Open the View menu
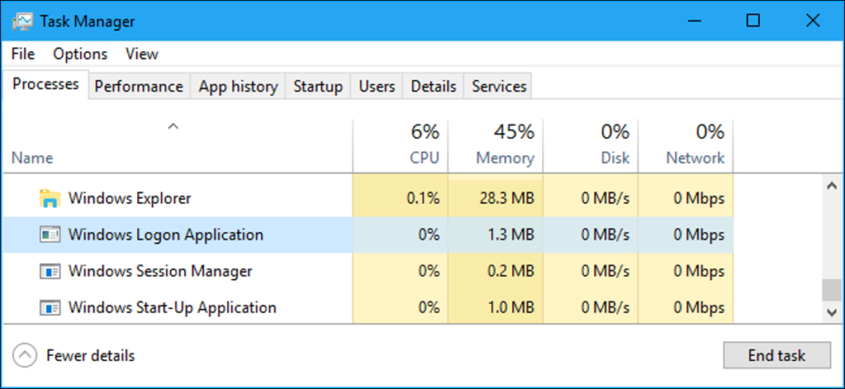Viewport: 845px width, 389px height. [x=141, y=54]
